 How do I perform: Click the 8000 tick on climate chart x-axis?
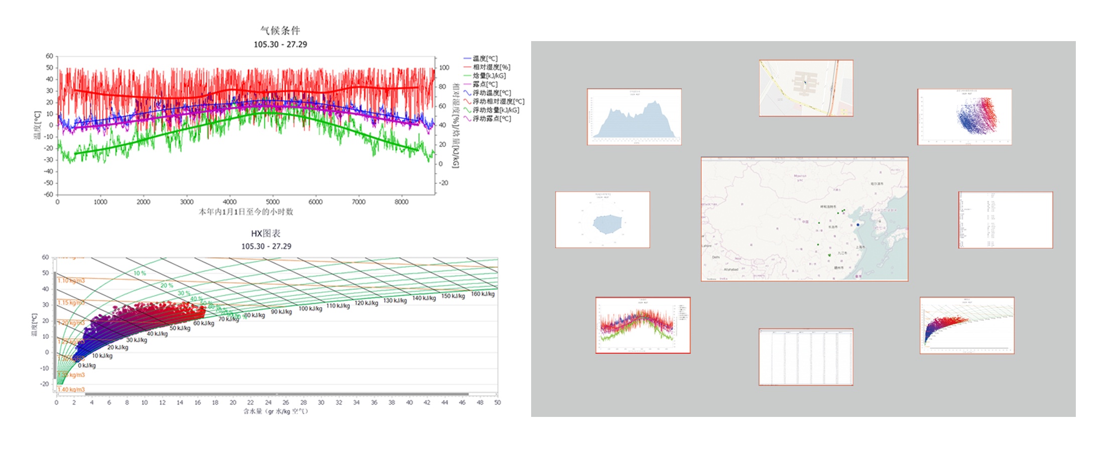(x=401, y=201)
